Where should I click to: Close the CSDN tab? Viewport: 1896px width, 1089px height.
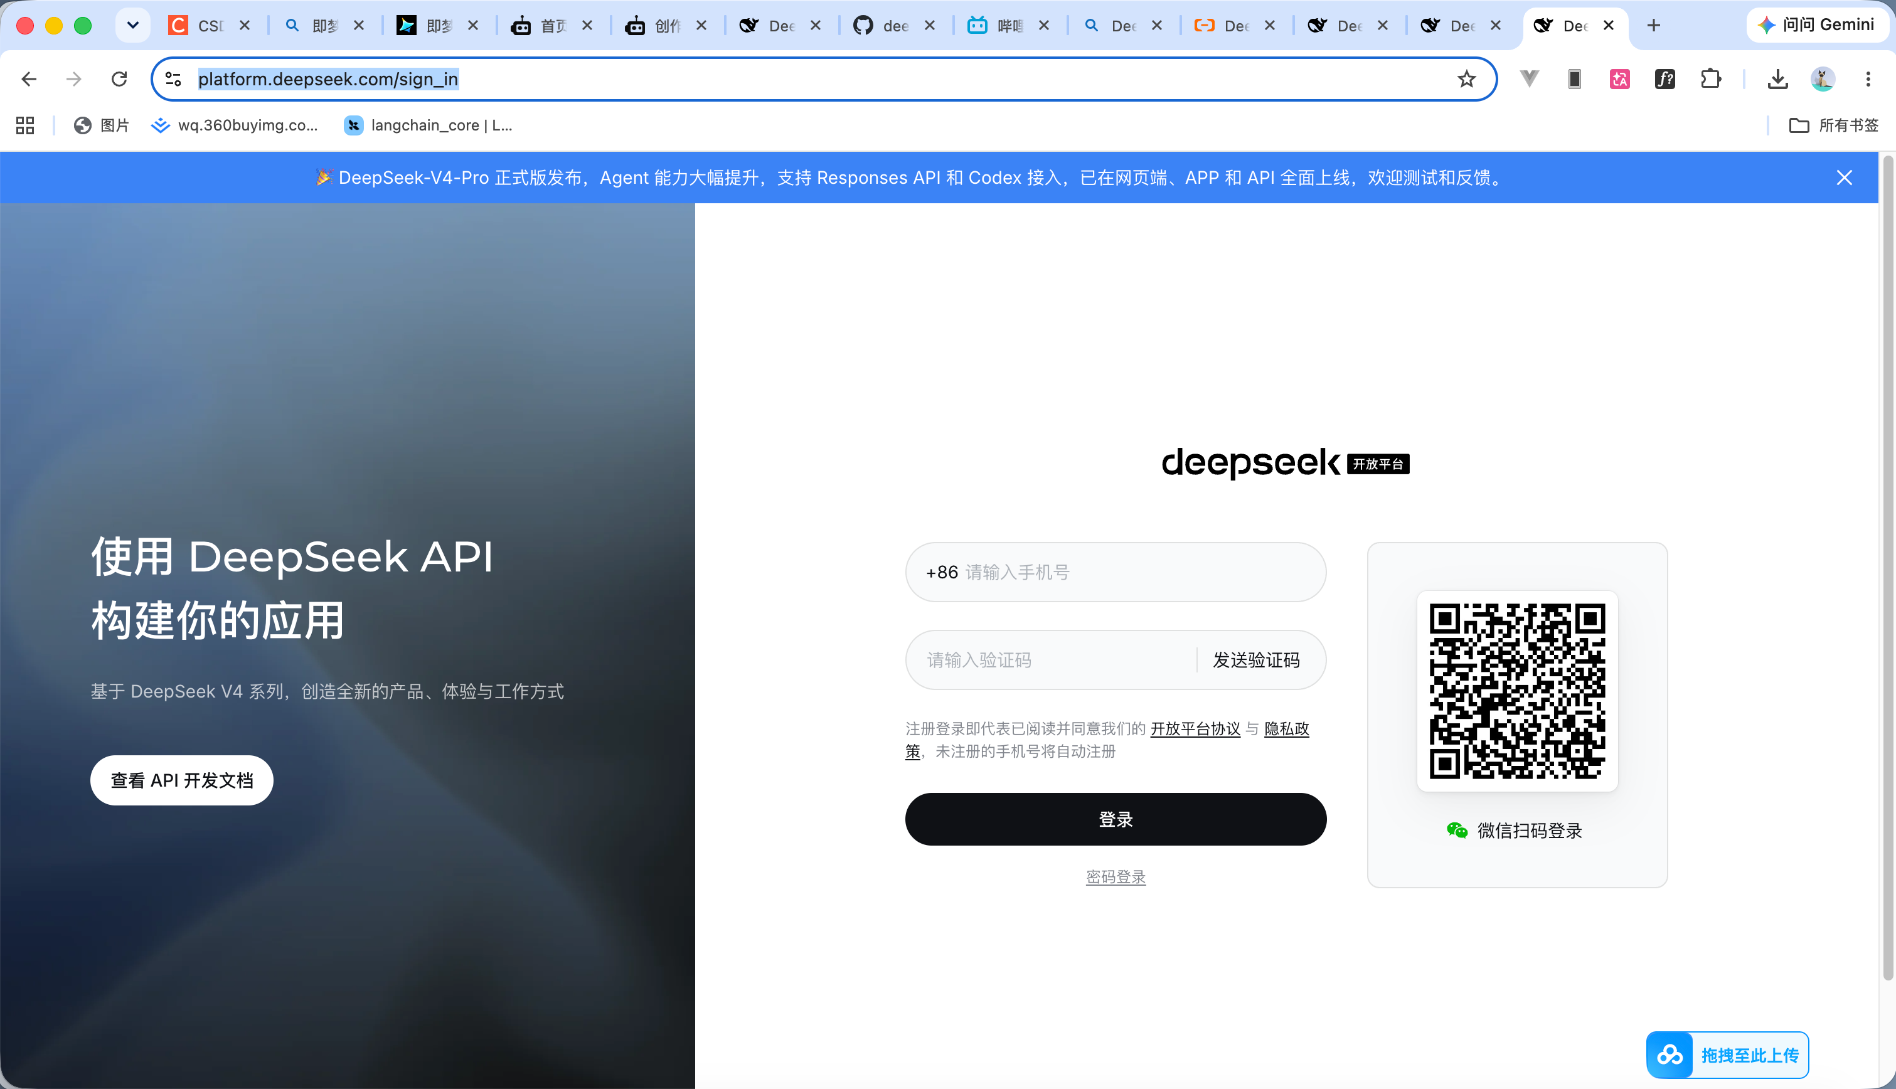point(245,26)
